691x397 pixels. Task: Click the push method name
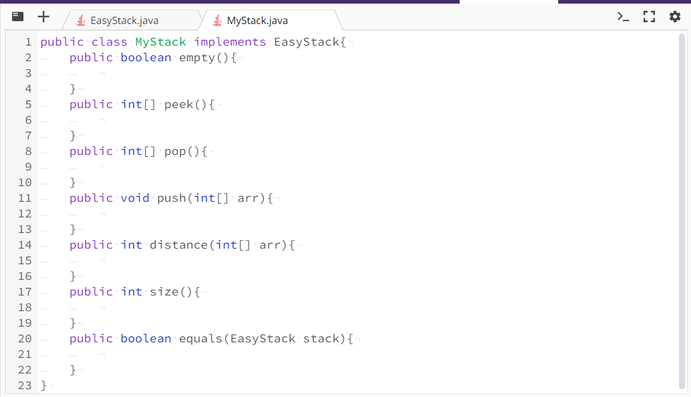coord(170,198)
